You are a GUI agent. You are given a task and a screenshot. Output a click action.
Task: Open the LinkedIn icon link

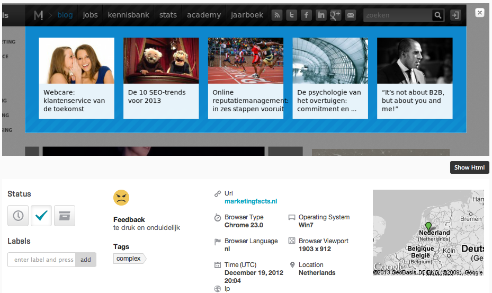(321, 15)
